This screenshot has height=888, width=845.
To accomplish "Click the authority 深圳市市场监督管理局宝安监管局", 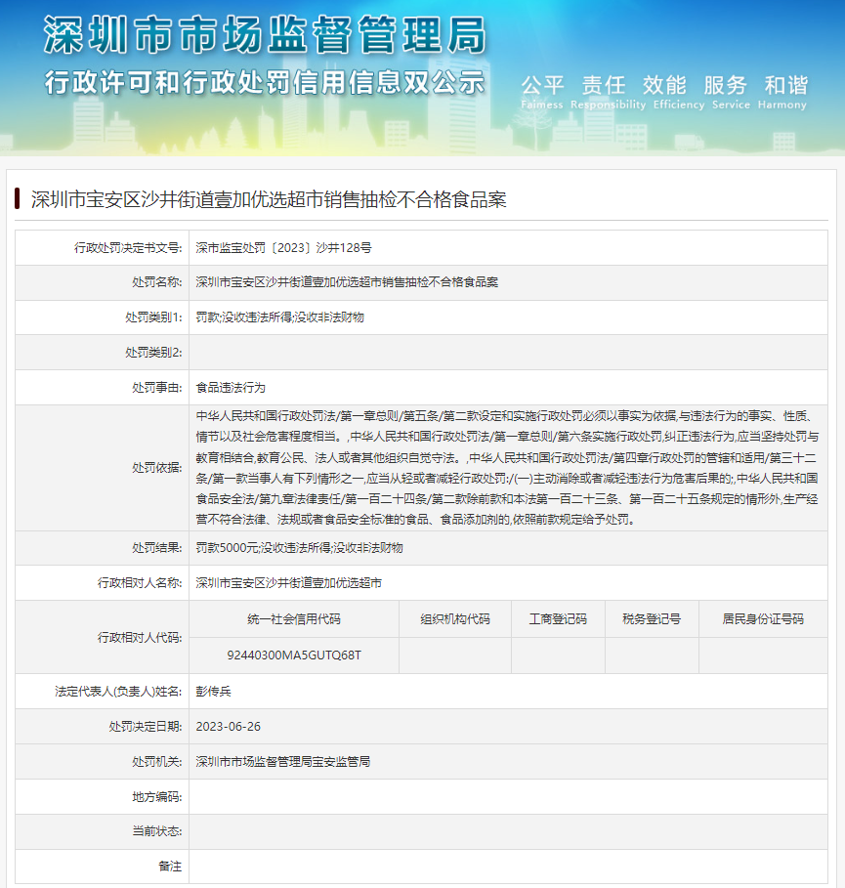I will click(x=283, y=762).
